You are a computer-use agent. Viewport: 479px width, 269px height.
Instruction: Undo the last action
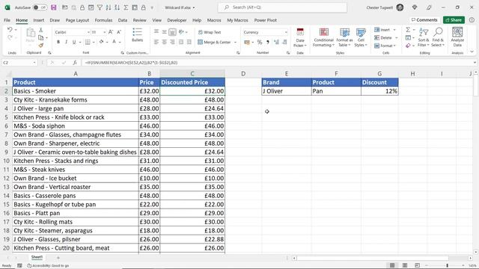point(10,30)
